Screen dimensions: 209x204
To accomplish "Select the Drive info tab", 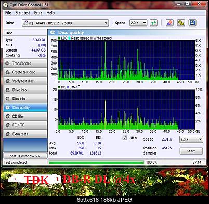I will tap(25, 90).
